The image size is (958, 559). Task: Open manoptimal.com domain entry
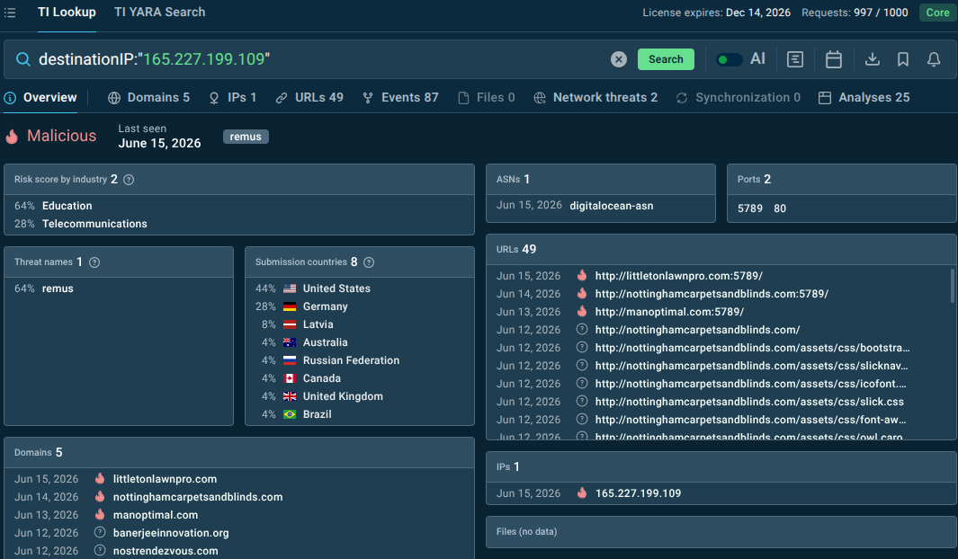click(156, 515)
